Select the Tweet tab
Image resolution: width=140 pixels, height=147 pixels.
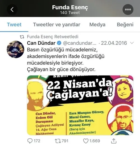coord(14,25)
